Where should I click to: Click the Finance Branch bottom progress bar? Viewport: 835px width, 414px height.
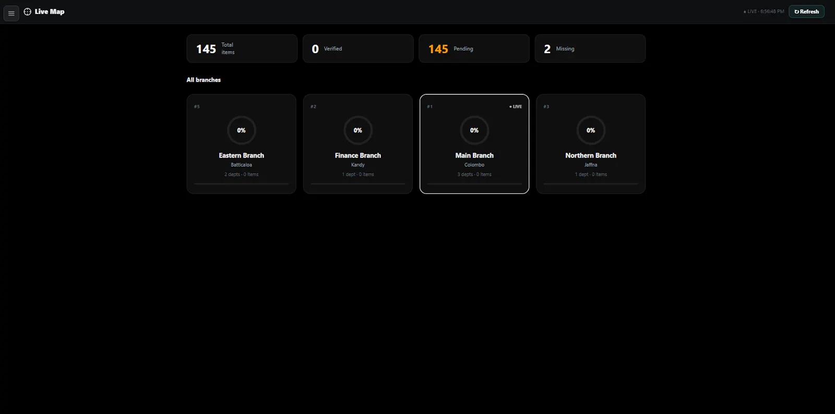358,184
